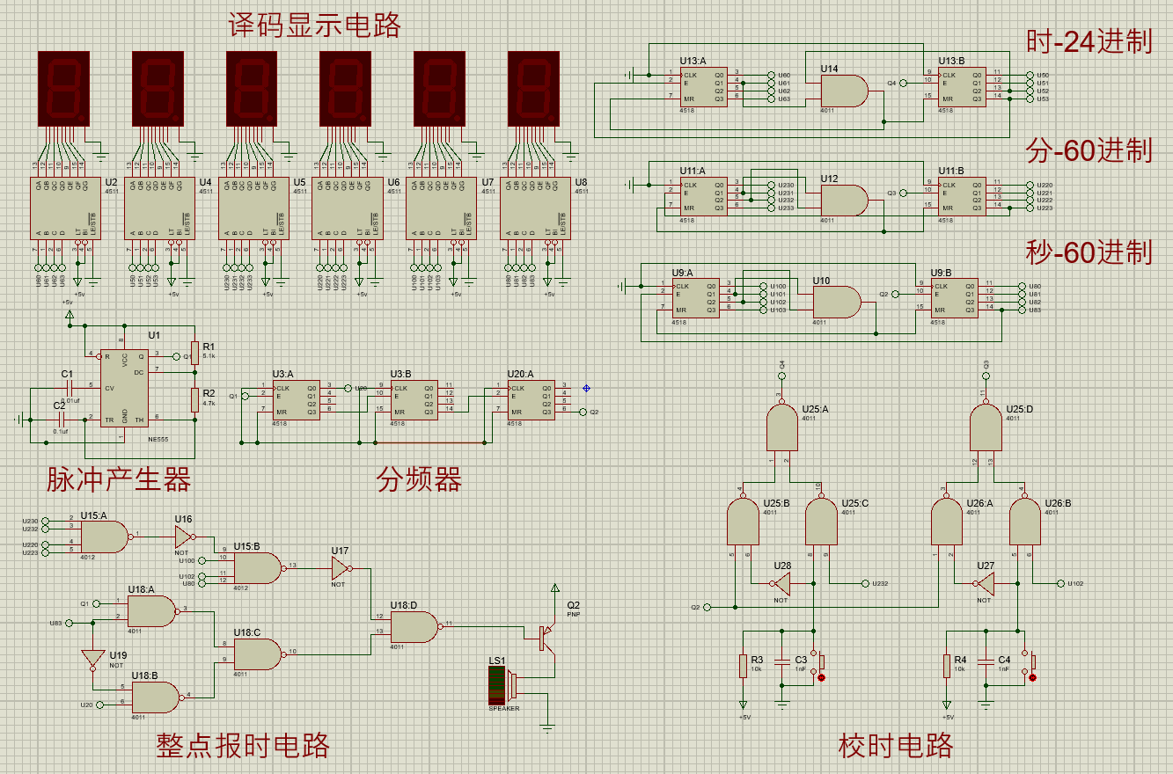1173x774 pixels.
Task: Click the U14 4011 NAND gate
Action: pos(844,91)
